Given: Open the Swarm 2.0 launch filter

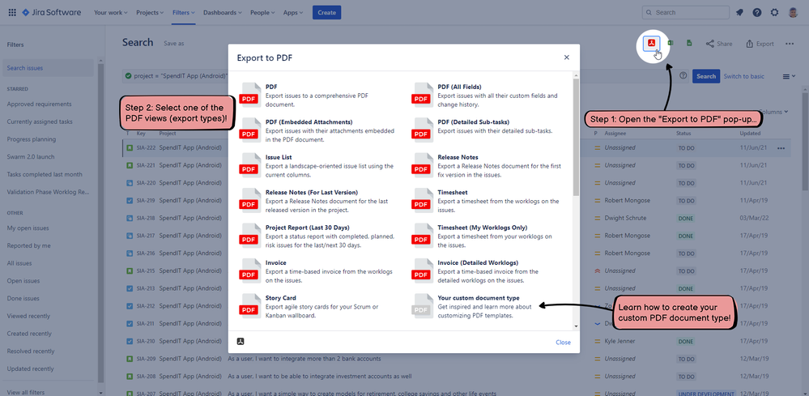Looking at the screenshot, I should click(x=31, y=157).
